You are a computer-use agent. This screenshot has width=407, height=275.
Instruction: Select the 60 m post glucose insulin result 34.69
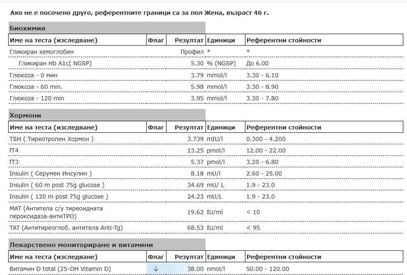pos(195,185)
